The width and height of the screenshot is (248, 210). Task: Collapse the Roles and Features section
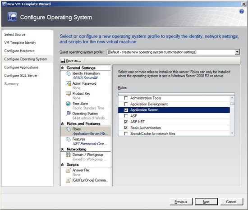[63, 123]
